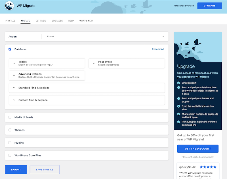Open the Settings tab
The width and height of the screenshot is (227, 179).
41,21
